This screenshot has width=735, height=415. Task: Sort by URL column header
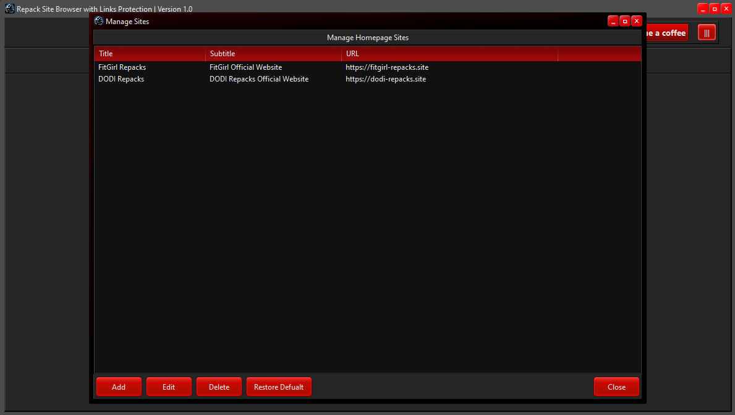pos(450,54)
